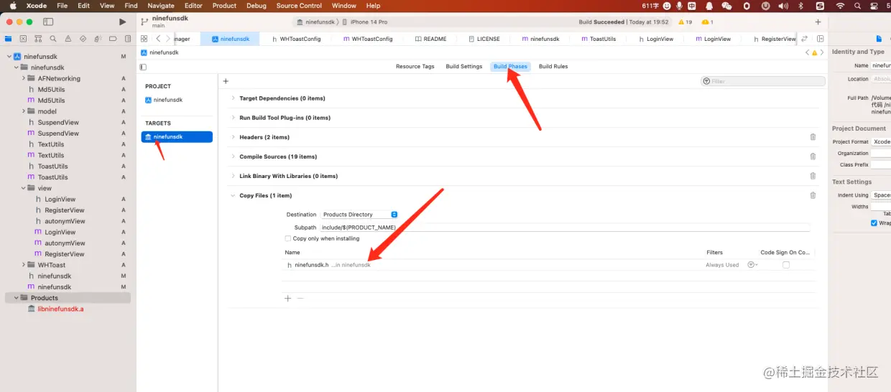Select the ninefunsdk project under PROJECT

(x=164, y=100)
